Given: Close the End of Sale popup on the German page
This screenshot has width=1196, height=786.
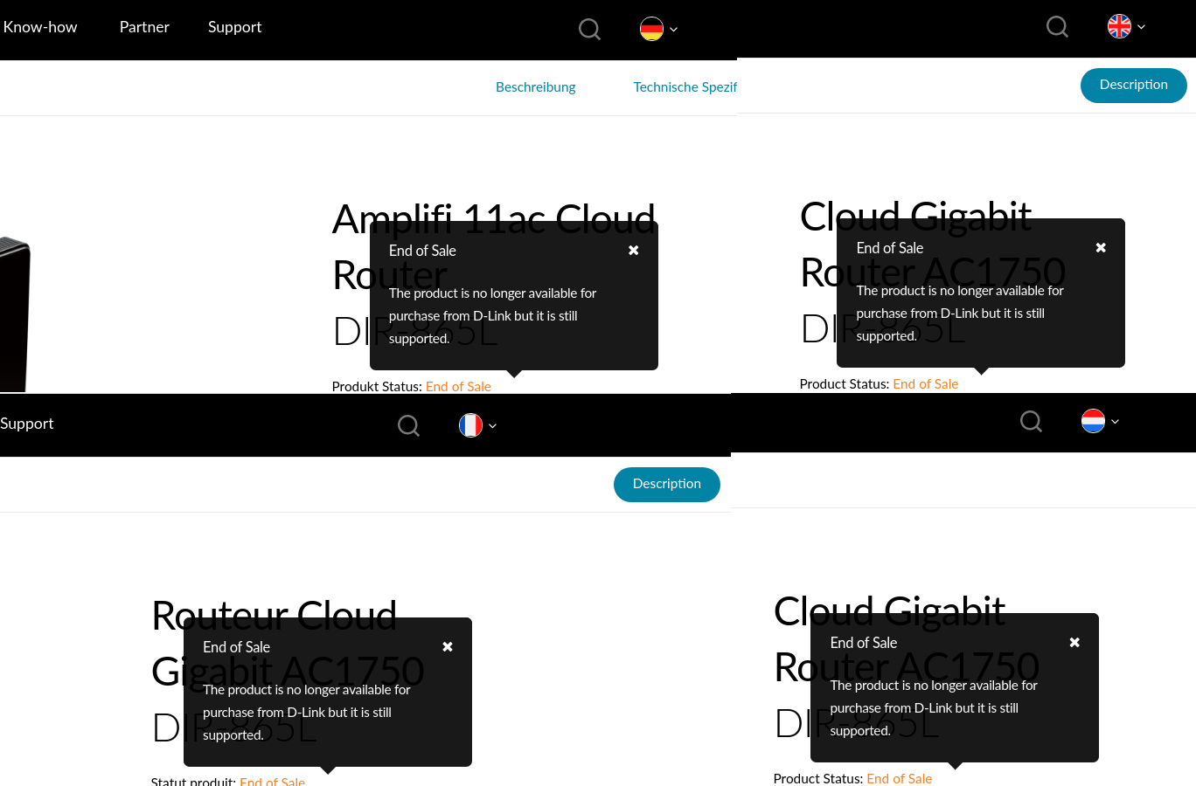Looking at the screenshot, I should click(634, 251).
